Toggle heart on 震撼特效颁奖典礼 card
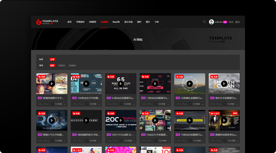The height and width of the screenshot is (153, 276). tap(225, 141)
